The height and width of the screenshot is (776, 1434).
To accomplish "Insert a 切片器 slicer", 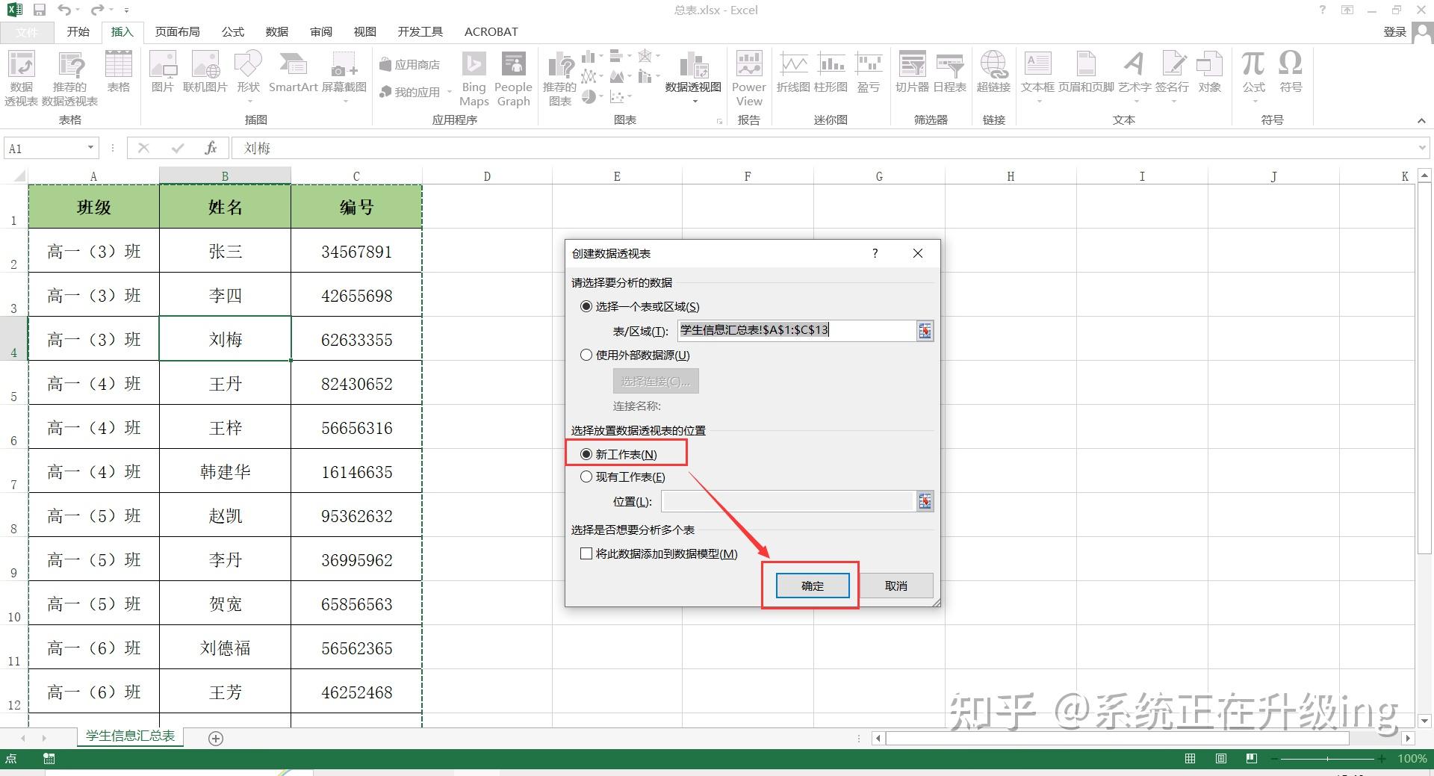I will click(x=912, y=72).
